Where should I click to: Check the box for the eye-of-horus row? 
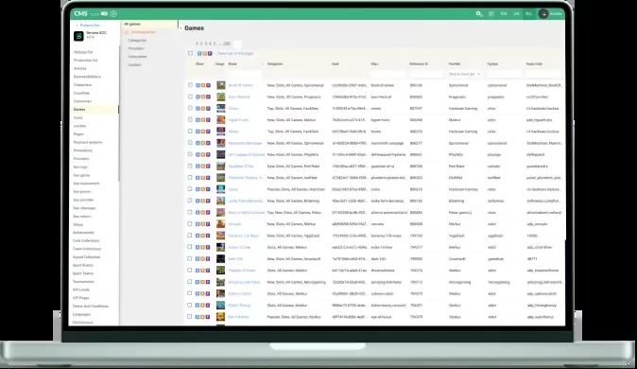tap(190, 317)
